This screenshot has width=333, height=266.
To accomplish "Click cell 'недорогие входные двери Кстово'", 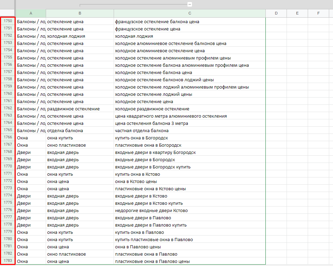I will click(190, 211).
